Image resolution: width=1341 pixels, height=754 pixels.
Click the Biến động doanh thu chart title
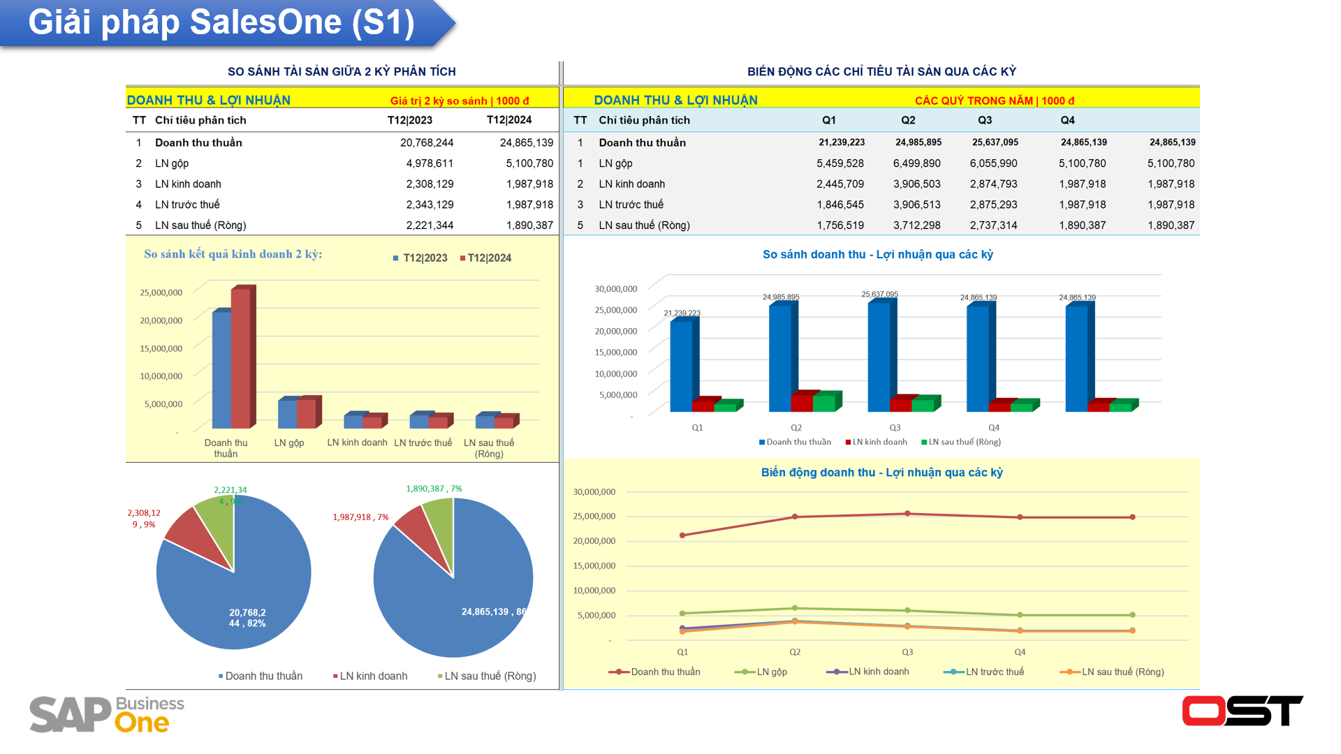tap(881, 473)
